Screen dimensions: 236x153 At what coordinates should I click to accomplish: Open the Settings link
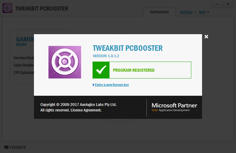(186, 12)
